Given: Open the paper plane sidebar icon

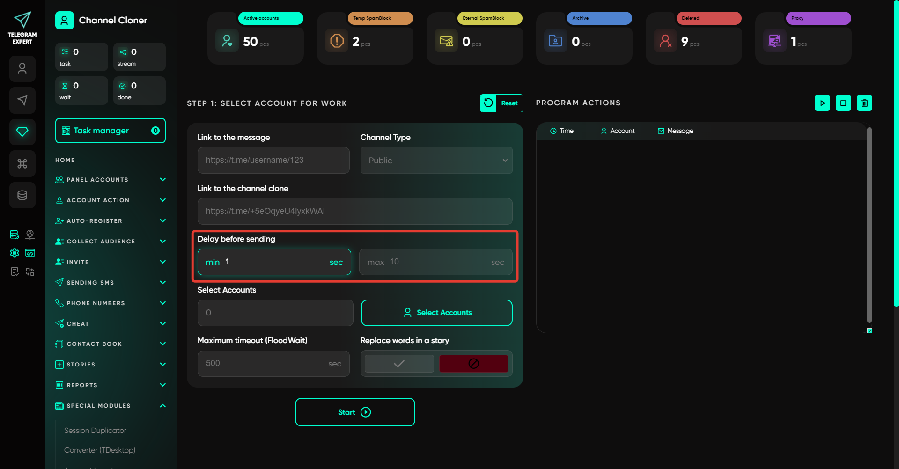Looking at the screenshot, I should click(22, 100).
